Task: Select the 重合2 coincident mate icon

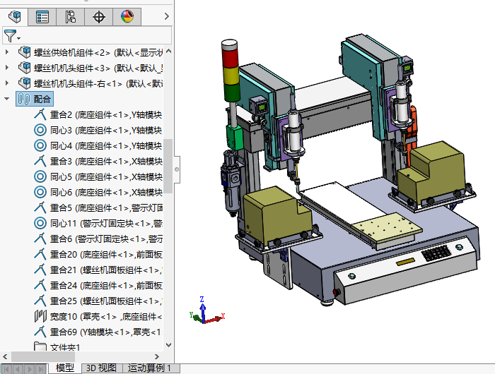Action: [40, 115]
